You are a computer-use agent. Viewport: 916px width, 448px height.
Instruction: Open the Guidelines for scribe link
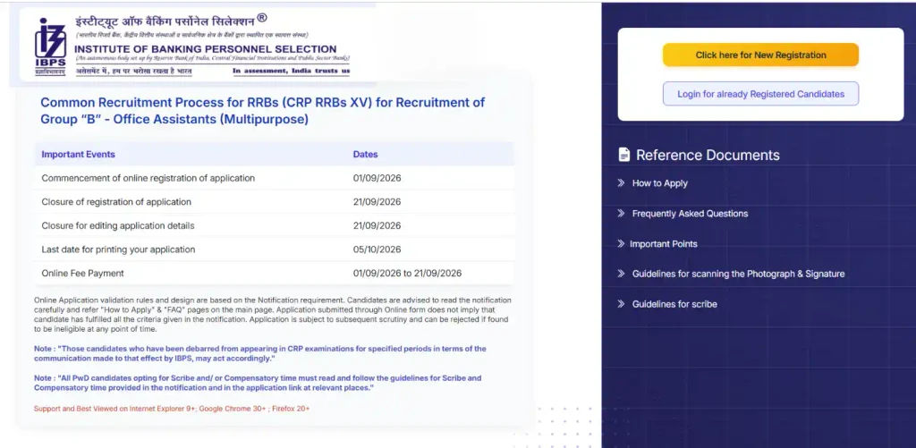(674, 304)
